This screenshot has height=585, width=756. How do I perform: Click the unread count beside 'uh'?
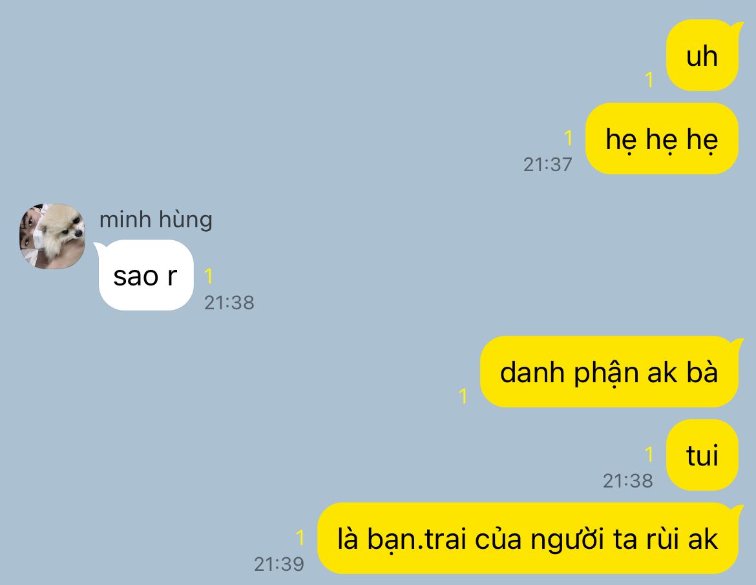[649, 79]
